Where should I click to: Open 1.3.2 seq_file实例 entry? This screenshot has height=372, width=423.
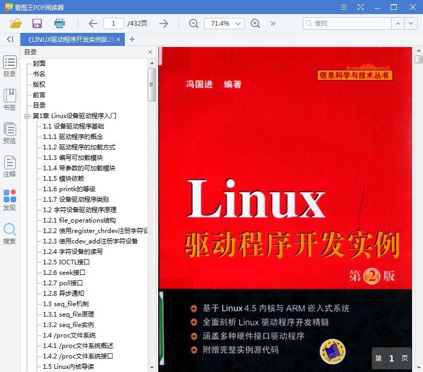coord(68,325)
